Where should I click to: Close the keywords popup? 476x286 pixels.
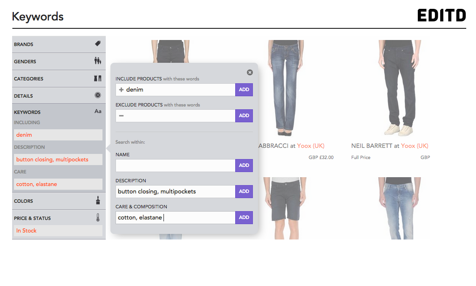[x=250, y=72]
